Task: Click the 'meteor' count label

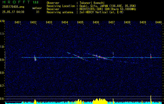Action: (x=37, y=8)
